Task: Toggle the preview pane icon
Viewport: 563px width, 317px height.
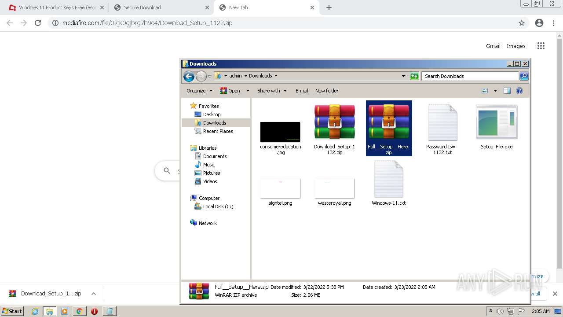Action: (x=507, y=91)
